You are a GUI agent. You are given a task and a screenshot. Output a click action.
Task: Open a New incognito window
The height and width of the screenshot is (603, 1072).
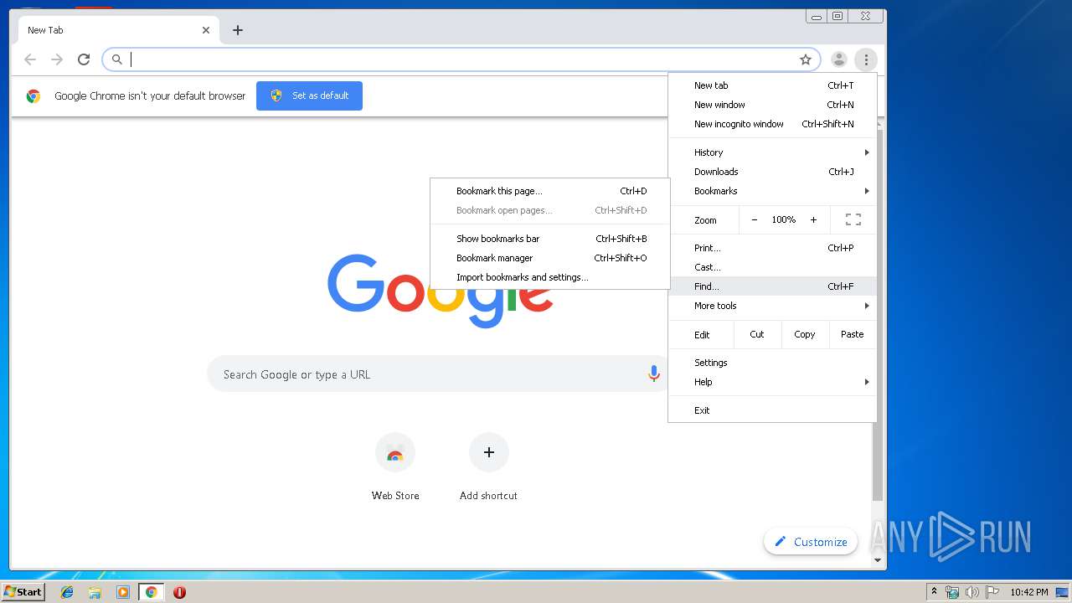point(772,124)
